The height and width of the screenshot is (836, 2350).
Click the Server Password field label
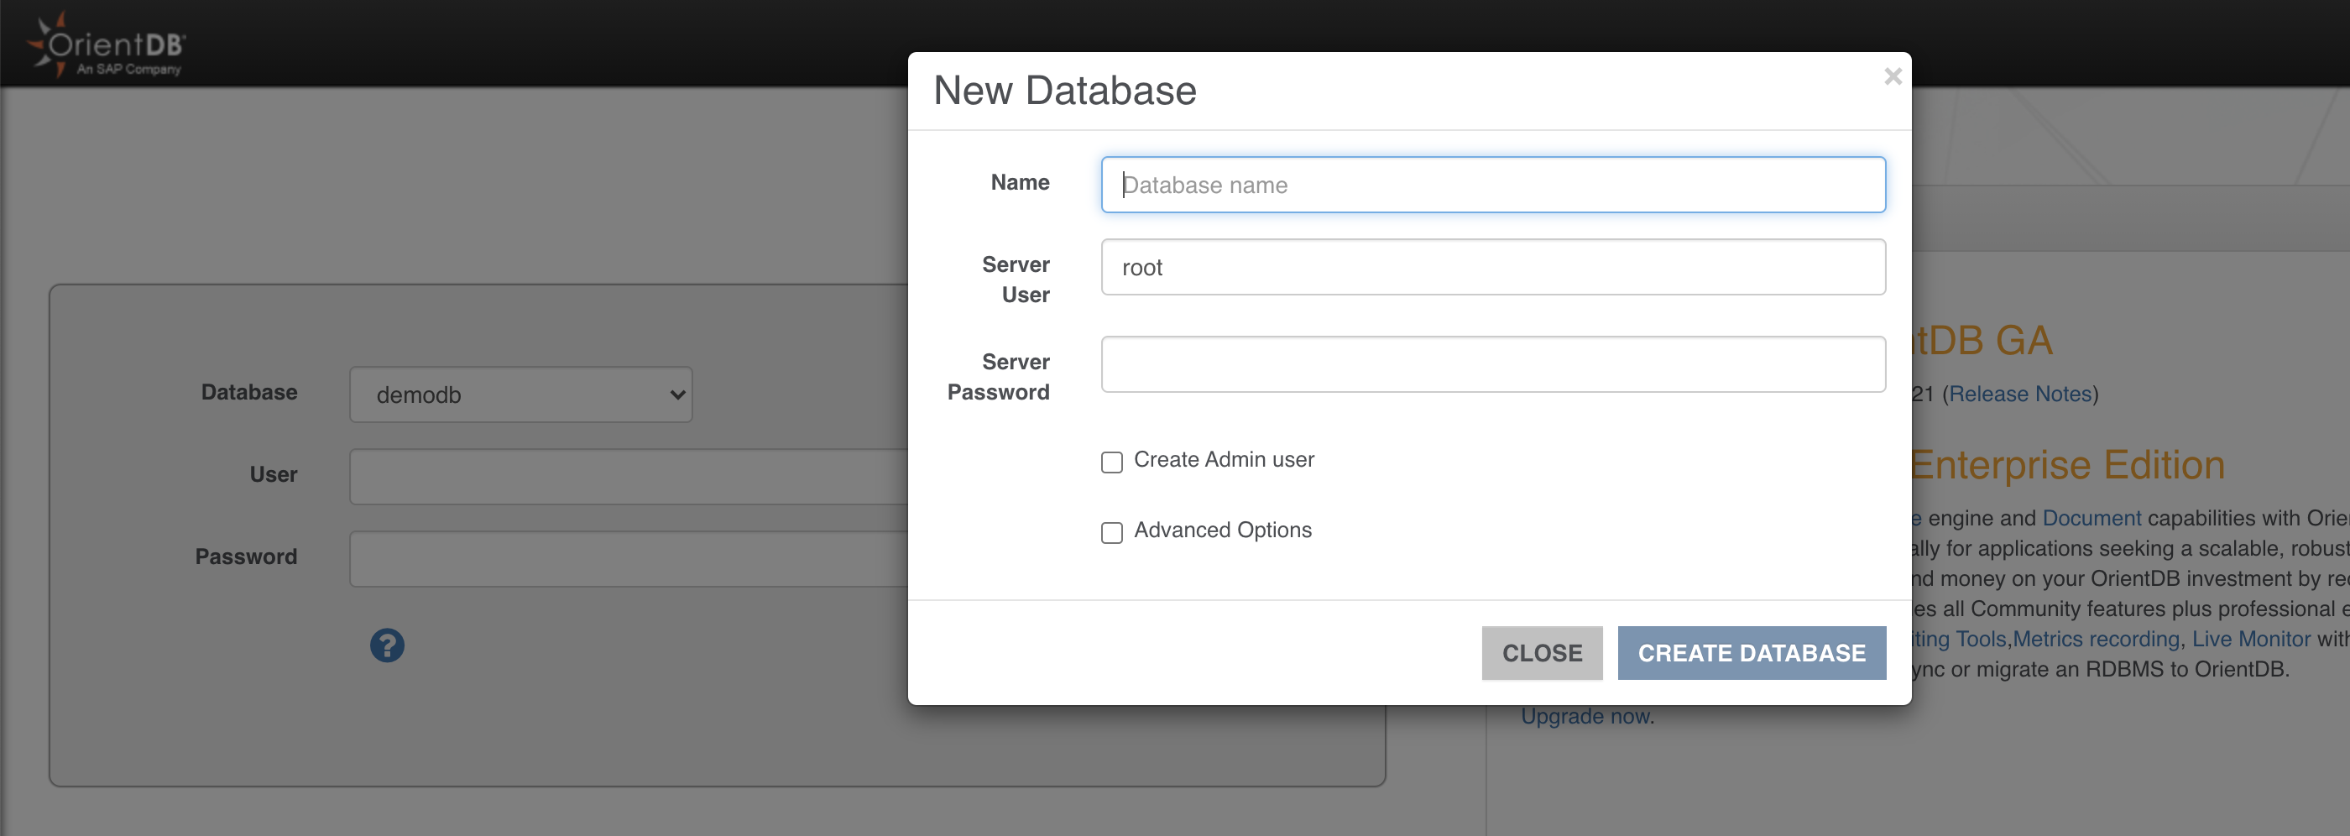tap(998, 377)
